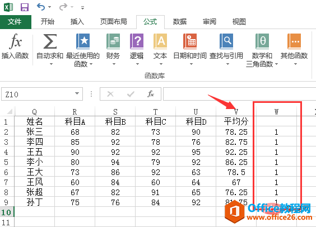Click the AutoSum sigma icon
316x227 pixels.
[x=50, y=41]
